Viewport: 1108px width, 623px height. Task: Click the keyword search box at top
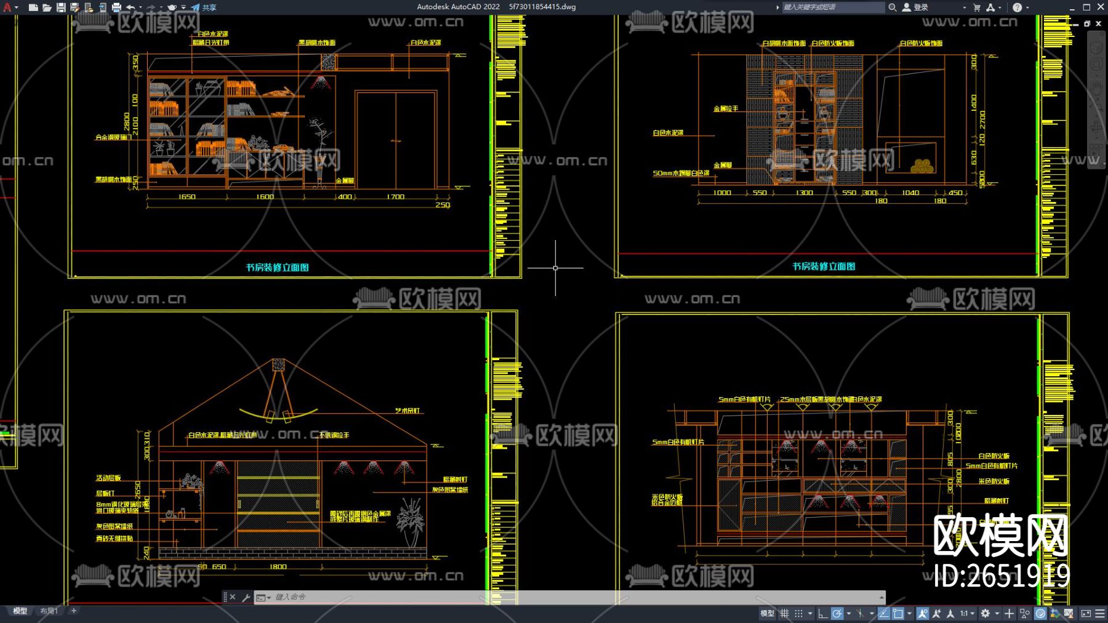point(832,7)
